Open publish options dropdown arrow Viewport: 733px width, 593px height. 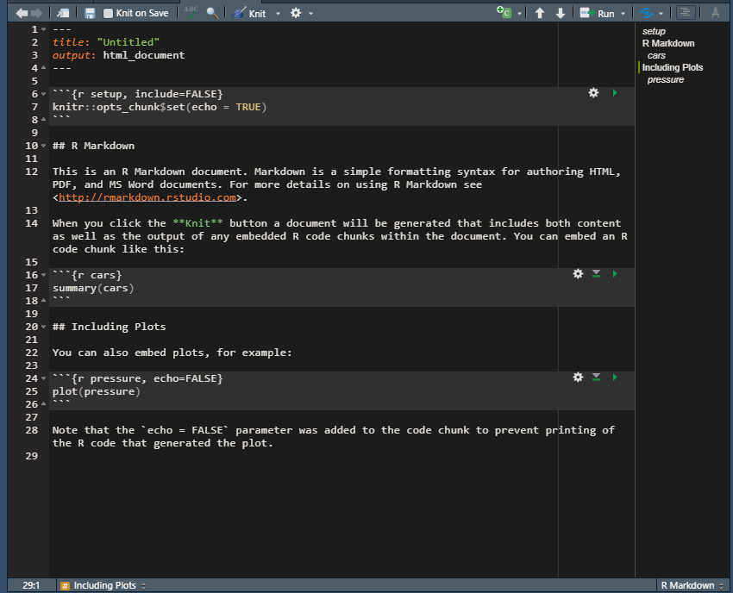point(661,14)
